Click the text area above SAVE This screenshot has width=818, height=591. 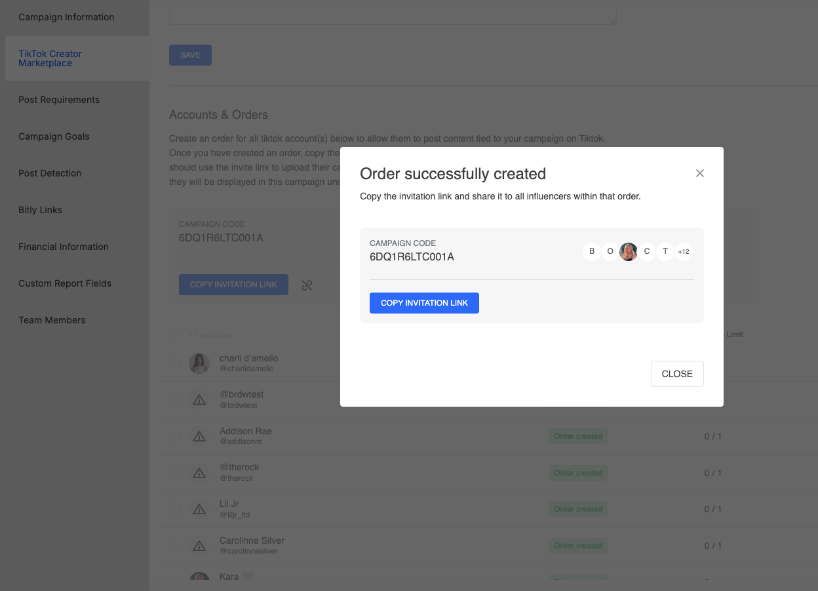point(393,12)
